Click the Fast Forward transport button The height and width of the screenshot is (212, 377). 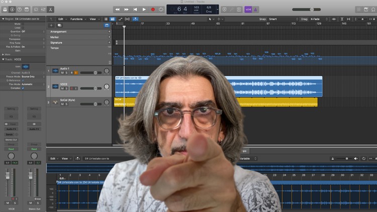pyautogui.click(x=126, y=10)
